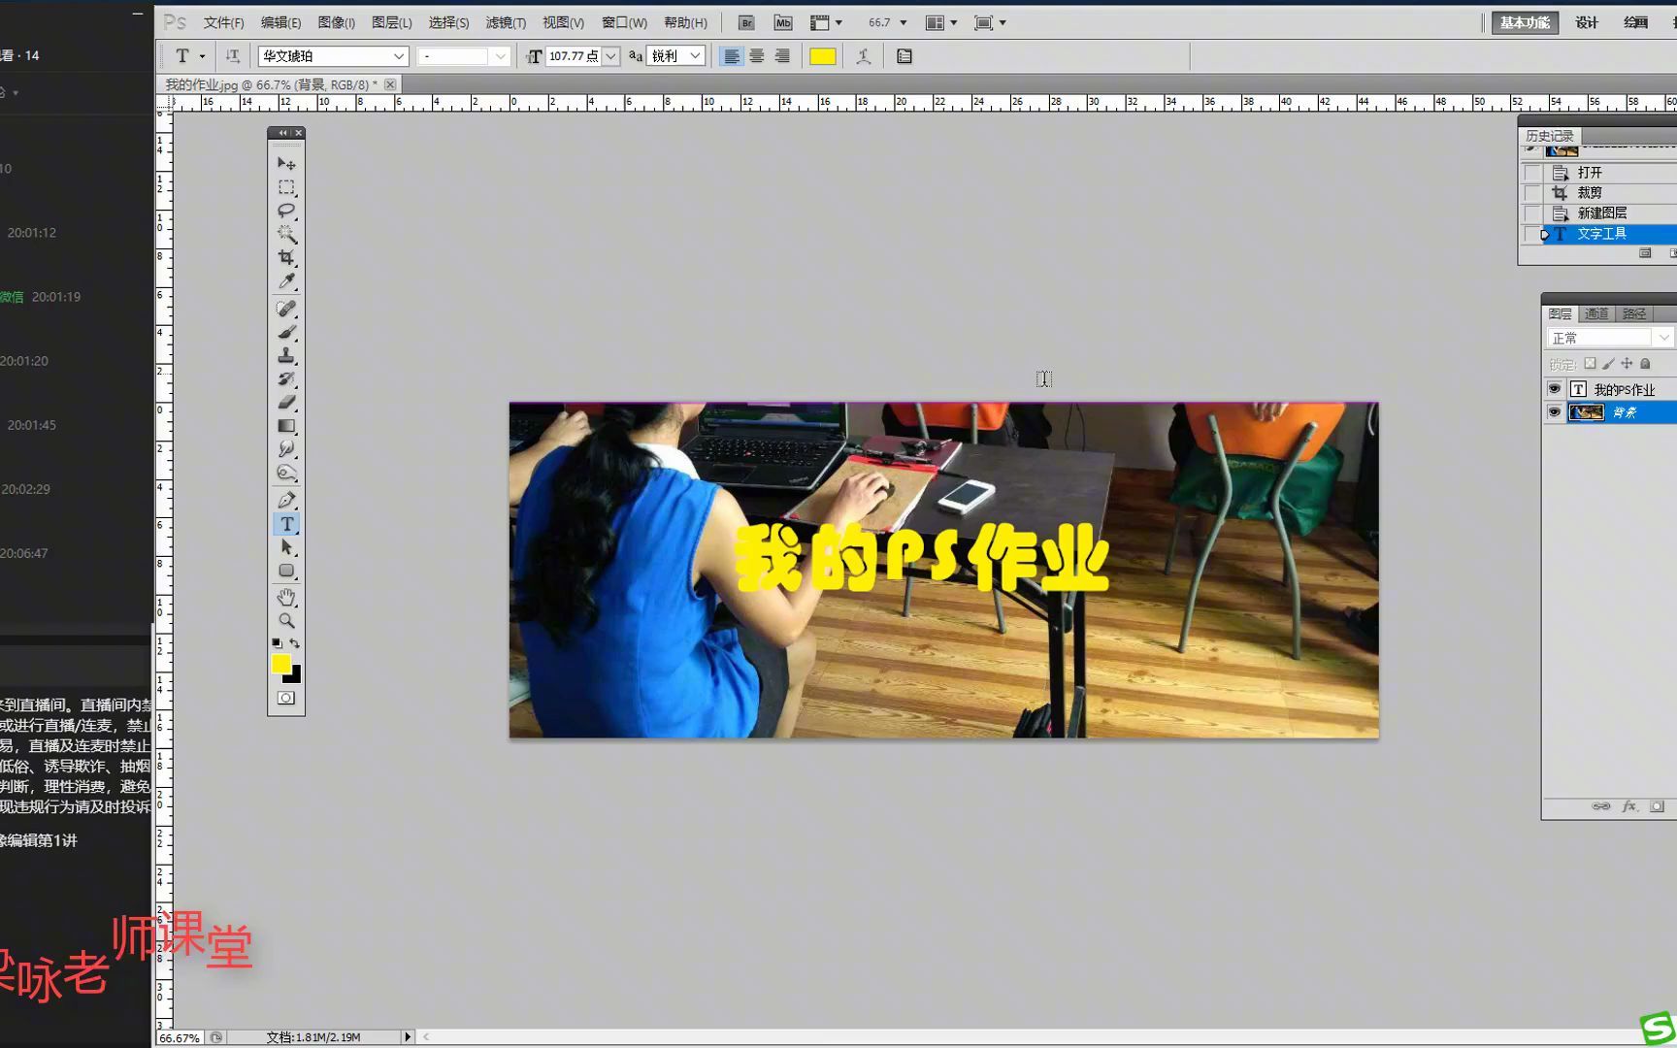Select the Eyedropper tool

click(x=286, y=281)
